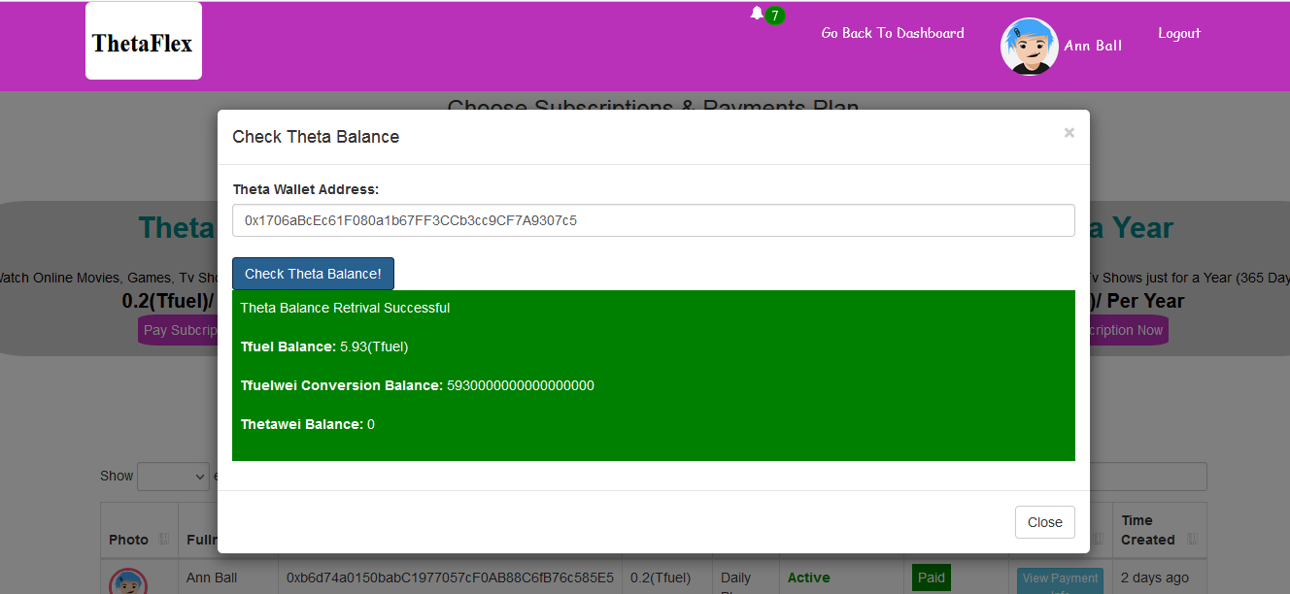
Task: Click the Ann Ball name cell in table
Action: click(212, 577)
